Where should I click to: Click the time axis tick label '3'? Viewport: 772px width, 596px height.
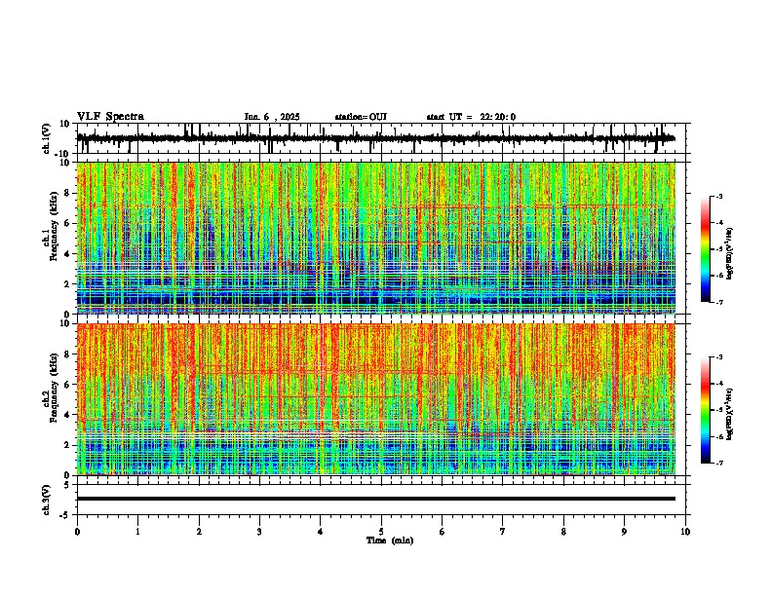[x=259, y=532]
